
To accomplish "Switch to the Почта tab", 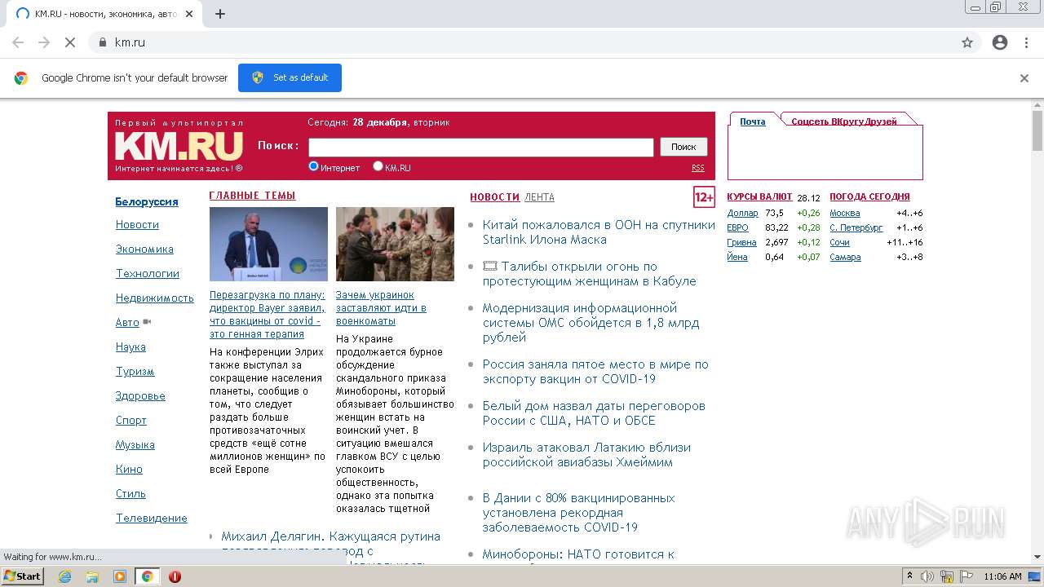I will pos(753,121).
